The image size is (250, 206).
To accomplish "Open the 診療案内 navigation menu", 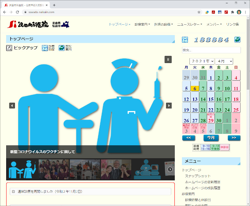I will tap(142, 24).
